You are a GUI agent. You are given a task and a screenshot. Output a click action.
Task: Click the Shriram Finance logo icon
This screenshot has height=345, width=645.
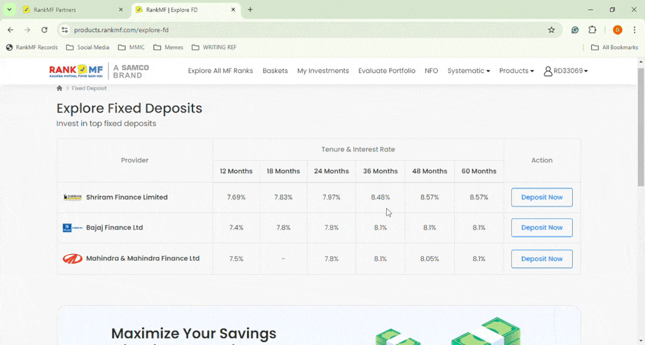(72, 197)
